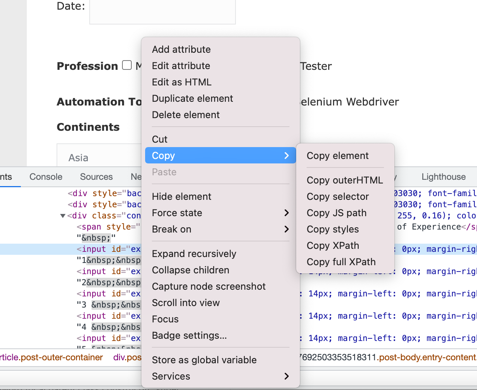477x390 pixels.
Task: Open the Lighthouse panel
Action: [x=443, y=177]
